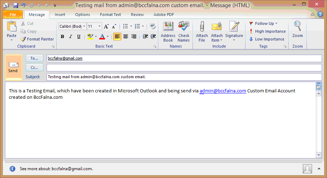The width and height of the screenshot is (327, 178).
Task: Align text right
Action: click(x=133, y=37)
